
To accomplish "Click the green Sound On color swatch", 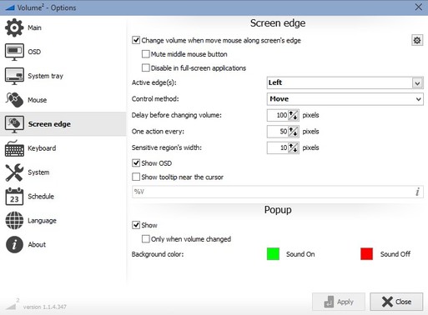I will 273,254.
